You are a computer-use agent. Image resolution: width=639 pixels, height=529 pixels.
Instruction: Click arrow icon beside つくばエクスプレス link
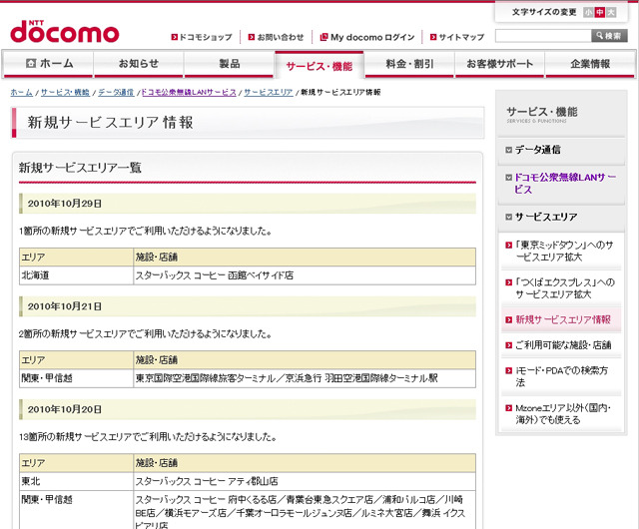508,282
